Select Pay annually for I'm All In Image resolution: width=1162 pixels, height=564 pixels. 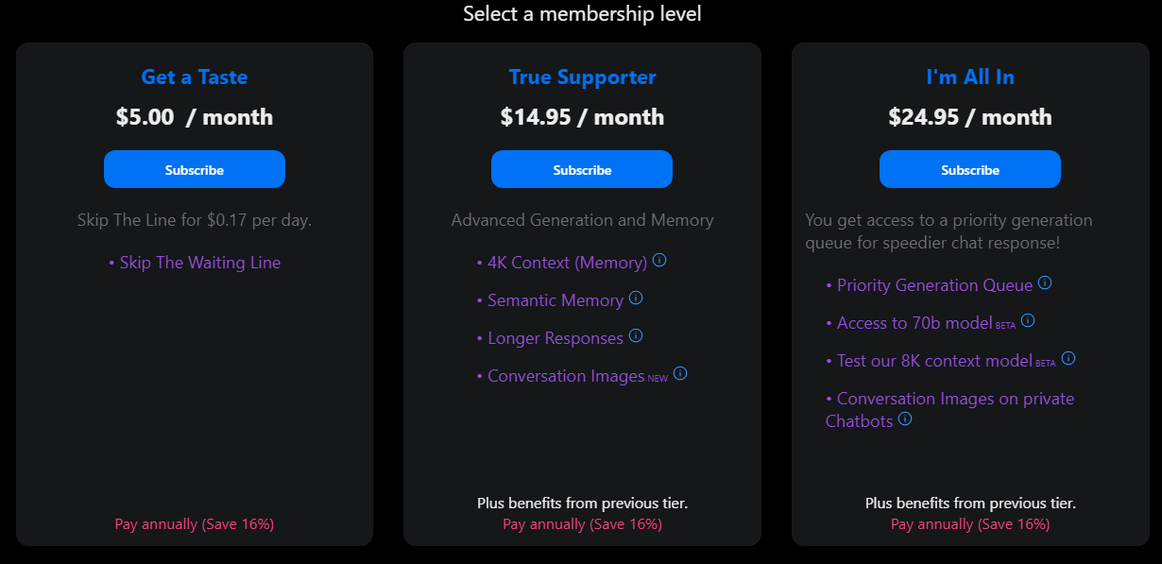[x=969, y=524]
